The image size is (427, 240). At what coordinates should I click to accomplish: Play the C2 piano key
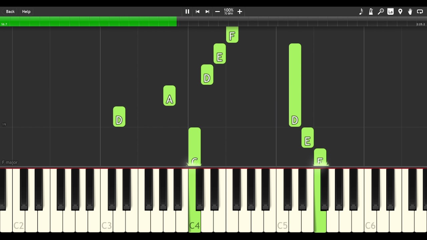[x=19, y=222]
